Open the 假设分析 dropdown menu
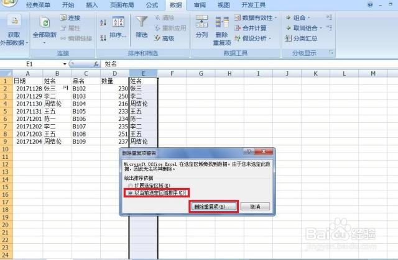 pos(270,38)
